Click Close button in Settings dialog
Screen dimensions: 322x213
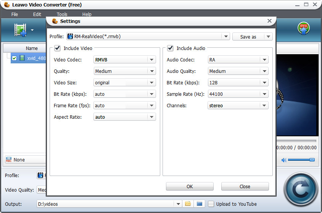[245, 187]
